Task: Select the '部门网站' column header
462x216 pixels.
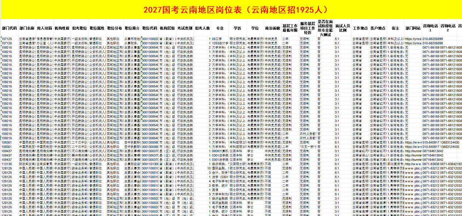Action: coord(413,28)
